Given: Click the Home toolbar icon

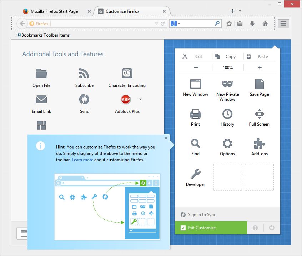Looking at the screenshot, I should click(x=265, y=23).
